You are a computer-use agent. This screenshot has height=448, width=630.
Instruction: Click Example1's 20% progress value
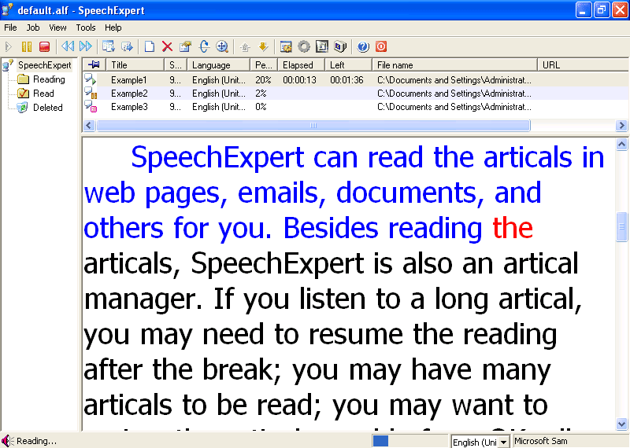point(263,80)
